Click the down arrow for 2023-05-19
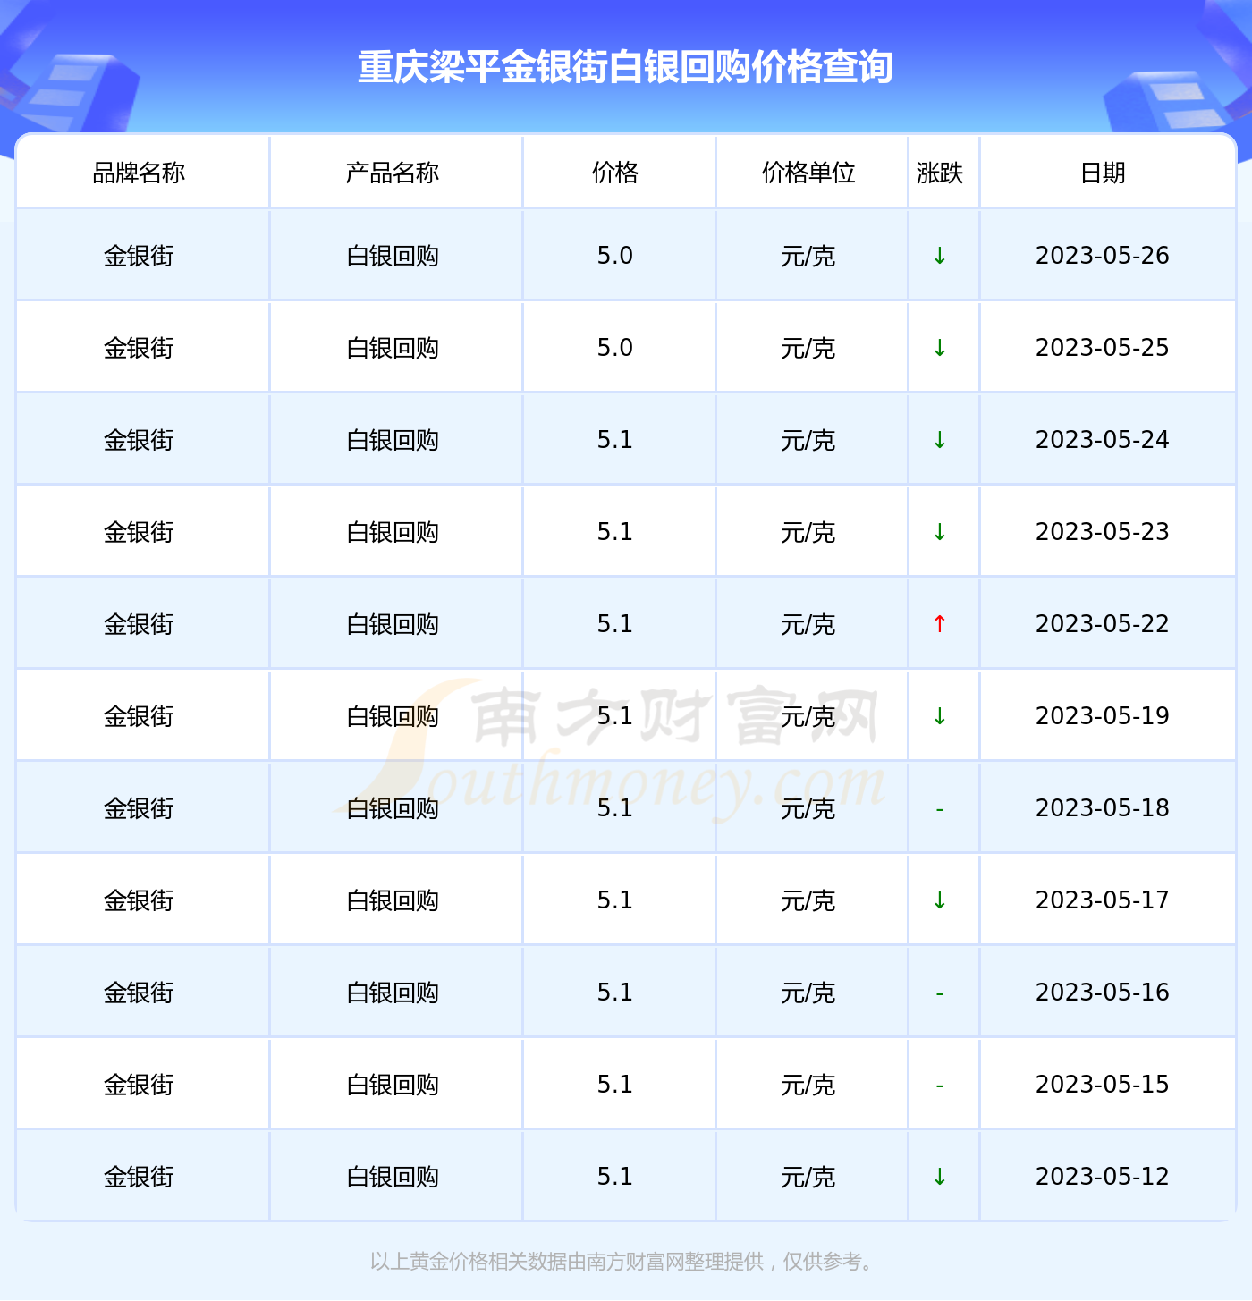Viewport: 1252px width, 1301px height. [x=940, y=716]
